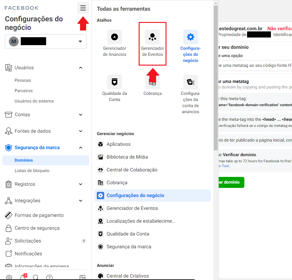
Task: Open Gerenciador de Eventos shortcut tile
Action: point(152,43)
